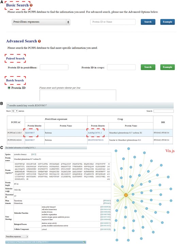The height and width of the screenshot is (244, 177).
Task: Open the GO link for nucleolus organization
Action: click(106, 214)
